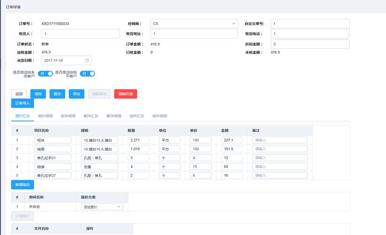Image resolution: width=386 pixels, height=235 pixels.
Task: Edit the amount field showing 60
Action: click(x=232, y=166)
